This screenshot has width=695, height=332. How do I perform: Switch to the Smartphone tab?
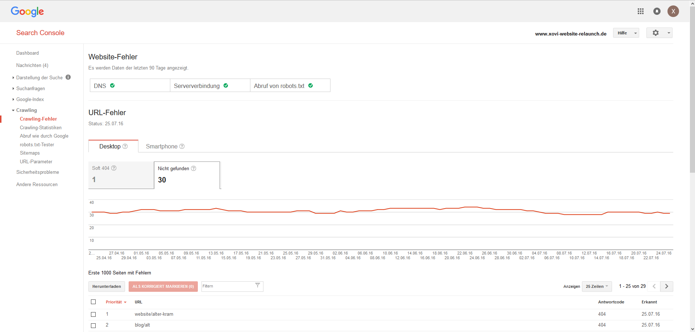pyautogui.click(x=165, y=146)
